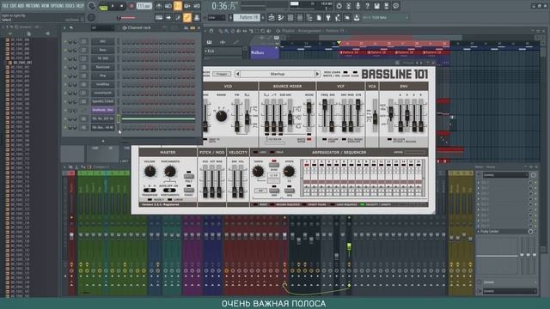Click the microphone recording icon

coord(357,6)
